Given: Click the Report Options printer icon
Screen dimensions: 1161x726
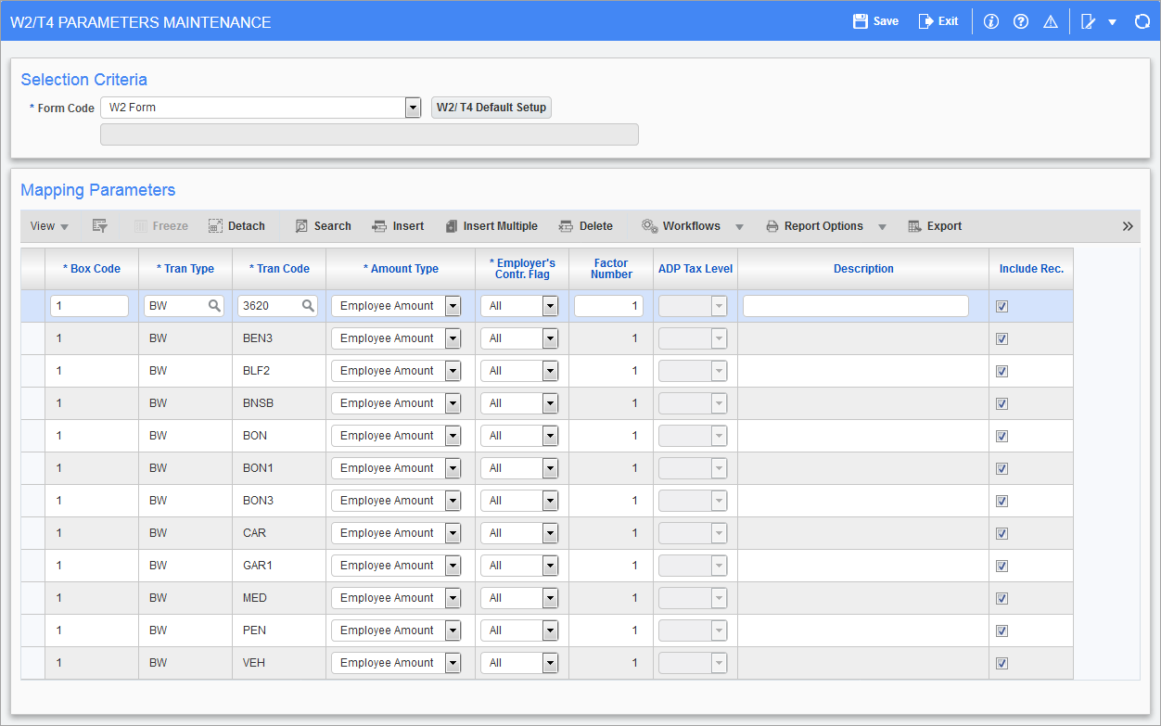Looking at the screenshot, I should point(772,226).
